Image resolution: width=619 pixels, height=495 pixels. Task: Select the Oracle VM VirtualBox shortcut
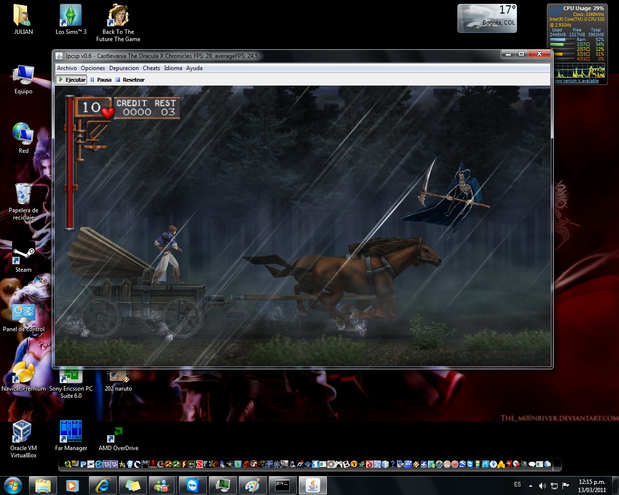tap(23, 439)
